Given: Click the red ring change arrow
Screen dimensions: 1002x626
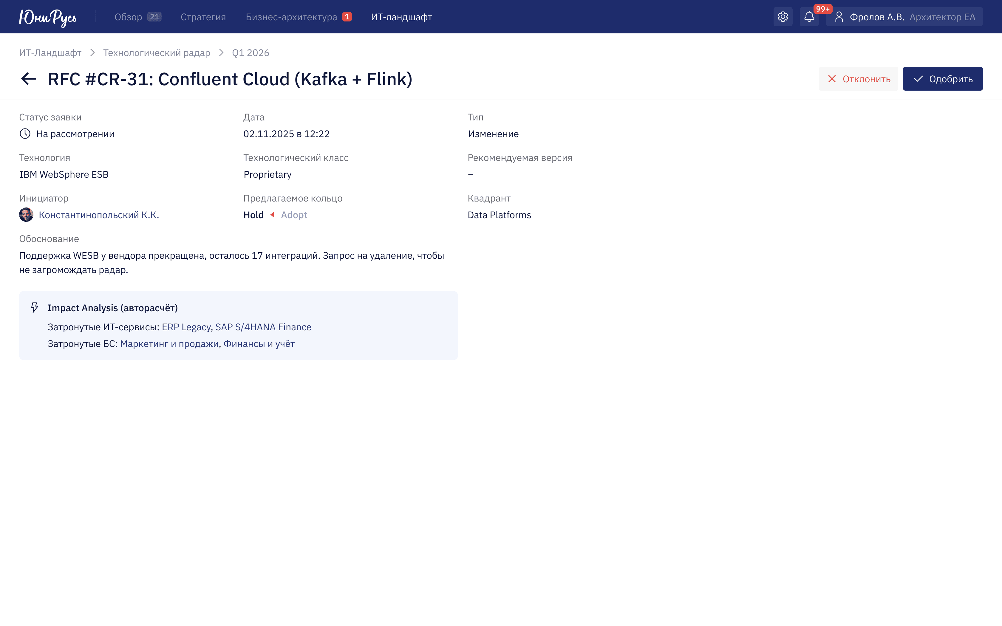Looking at the screenshot, I should (x=273, y=215).
